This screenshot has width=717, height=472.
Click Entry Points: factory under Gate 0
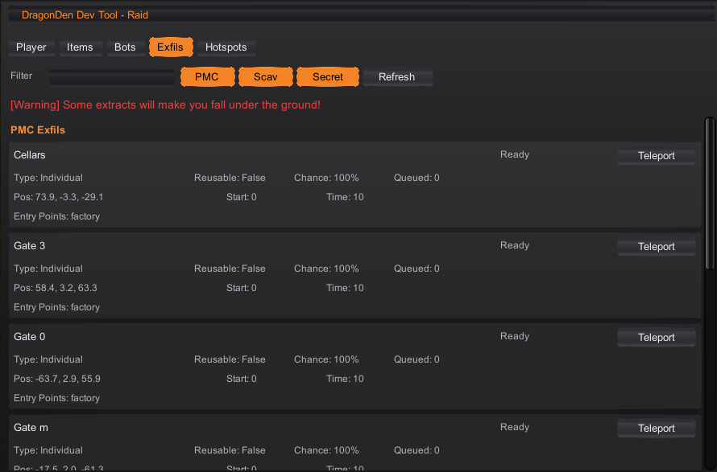click(x=56, y=398)
